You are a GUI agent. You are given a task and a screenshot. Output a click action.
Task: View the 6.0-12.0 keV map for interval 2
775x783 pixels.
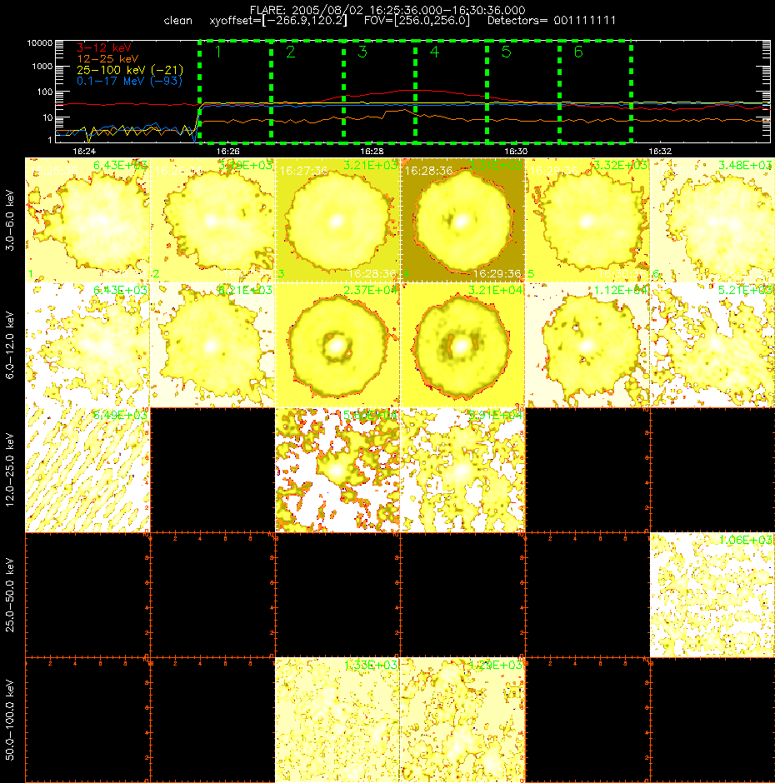coord(212,345)
